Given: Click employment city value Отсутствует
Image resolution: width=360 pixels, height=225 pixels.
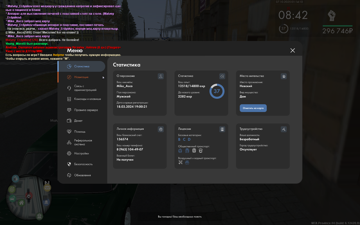Looking at the screenshot, I should pos(248,150).
